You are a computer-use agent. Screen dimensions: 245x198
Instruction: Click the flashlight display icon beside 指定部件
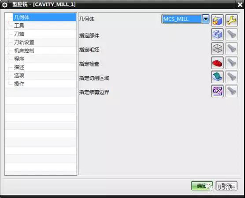pyautogui.click(x=232, y=35)
